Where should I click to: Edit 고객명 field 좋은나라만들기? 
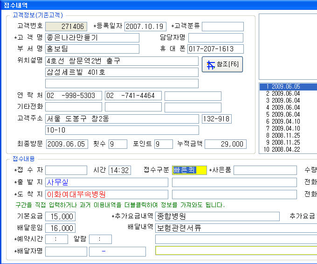coord(92,38)
